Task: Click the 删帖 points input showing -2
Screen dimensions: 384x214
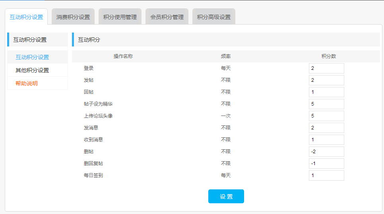Action: click(326, 152)
